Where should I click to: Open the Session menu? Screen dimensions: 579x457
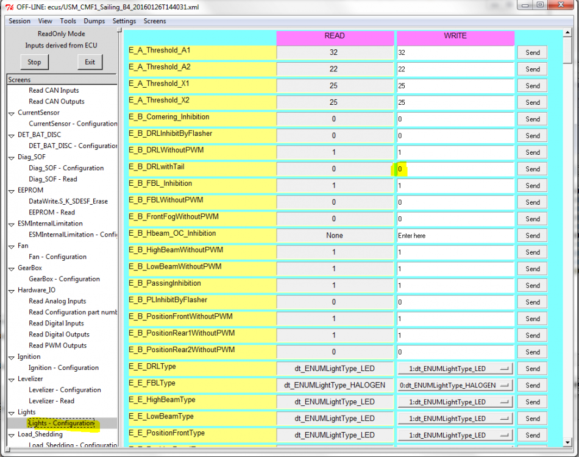(x=20, y=21)
